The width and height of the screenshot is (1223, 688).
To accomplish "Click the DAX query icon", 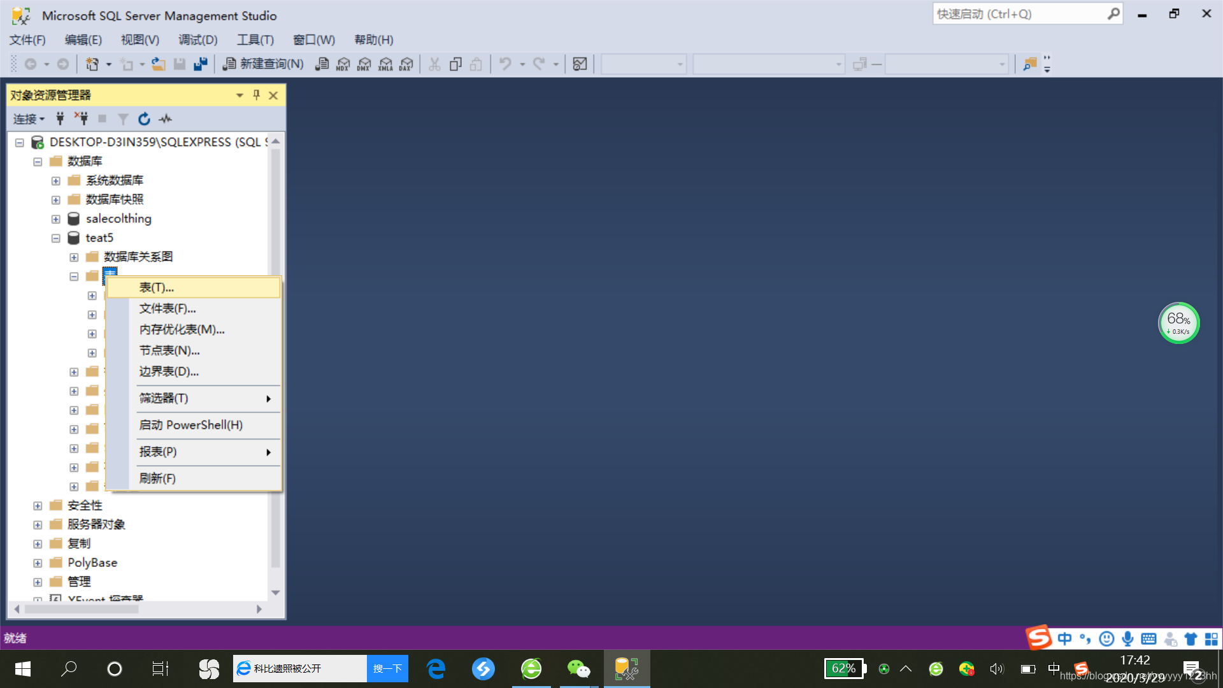I will point(406,64).
